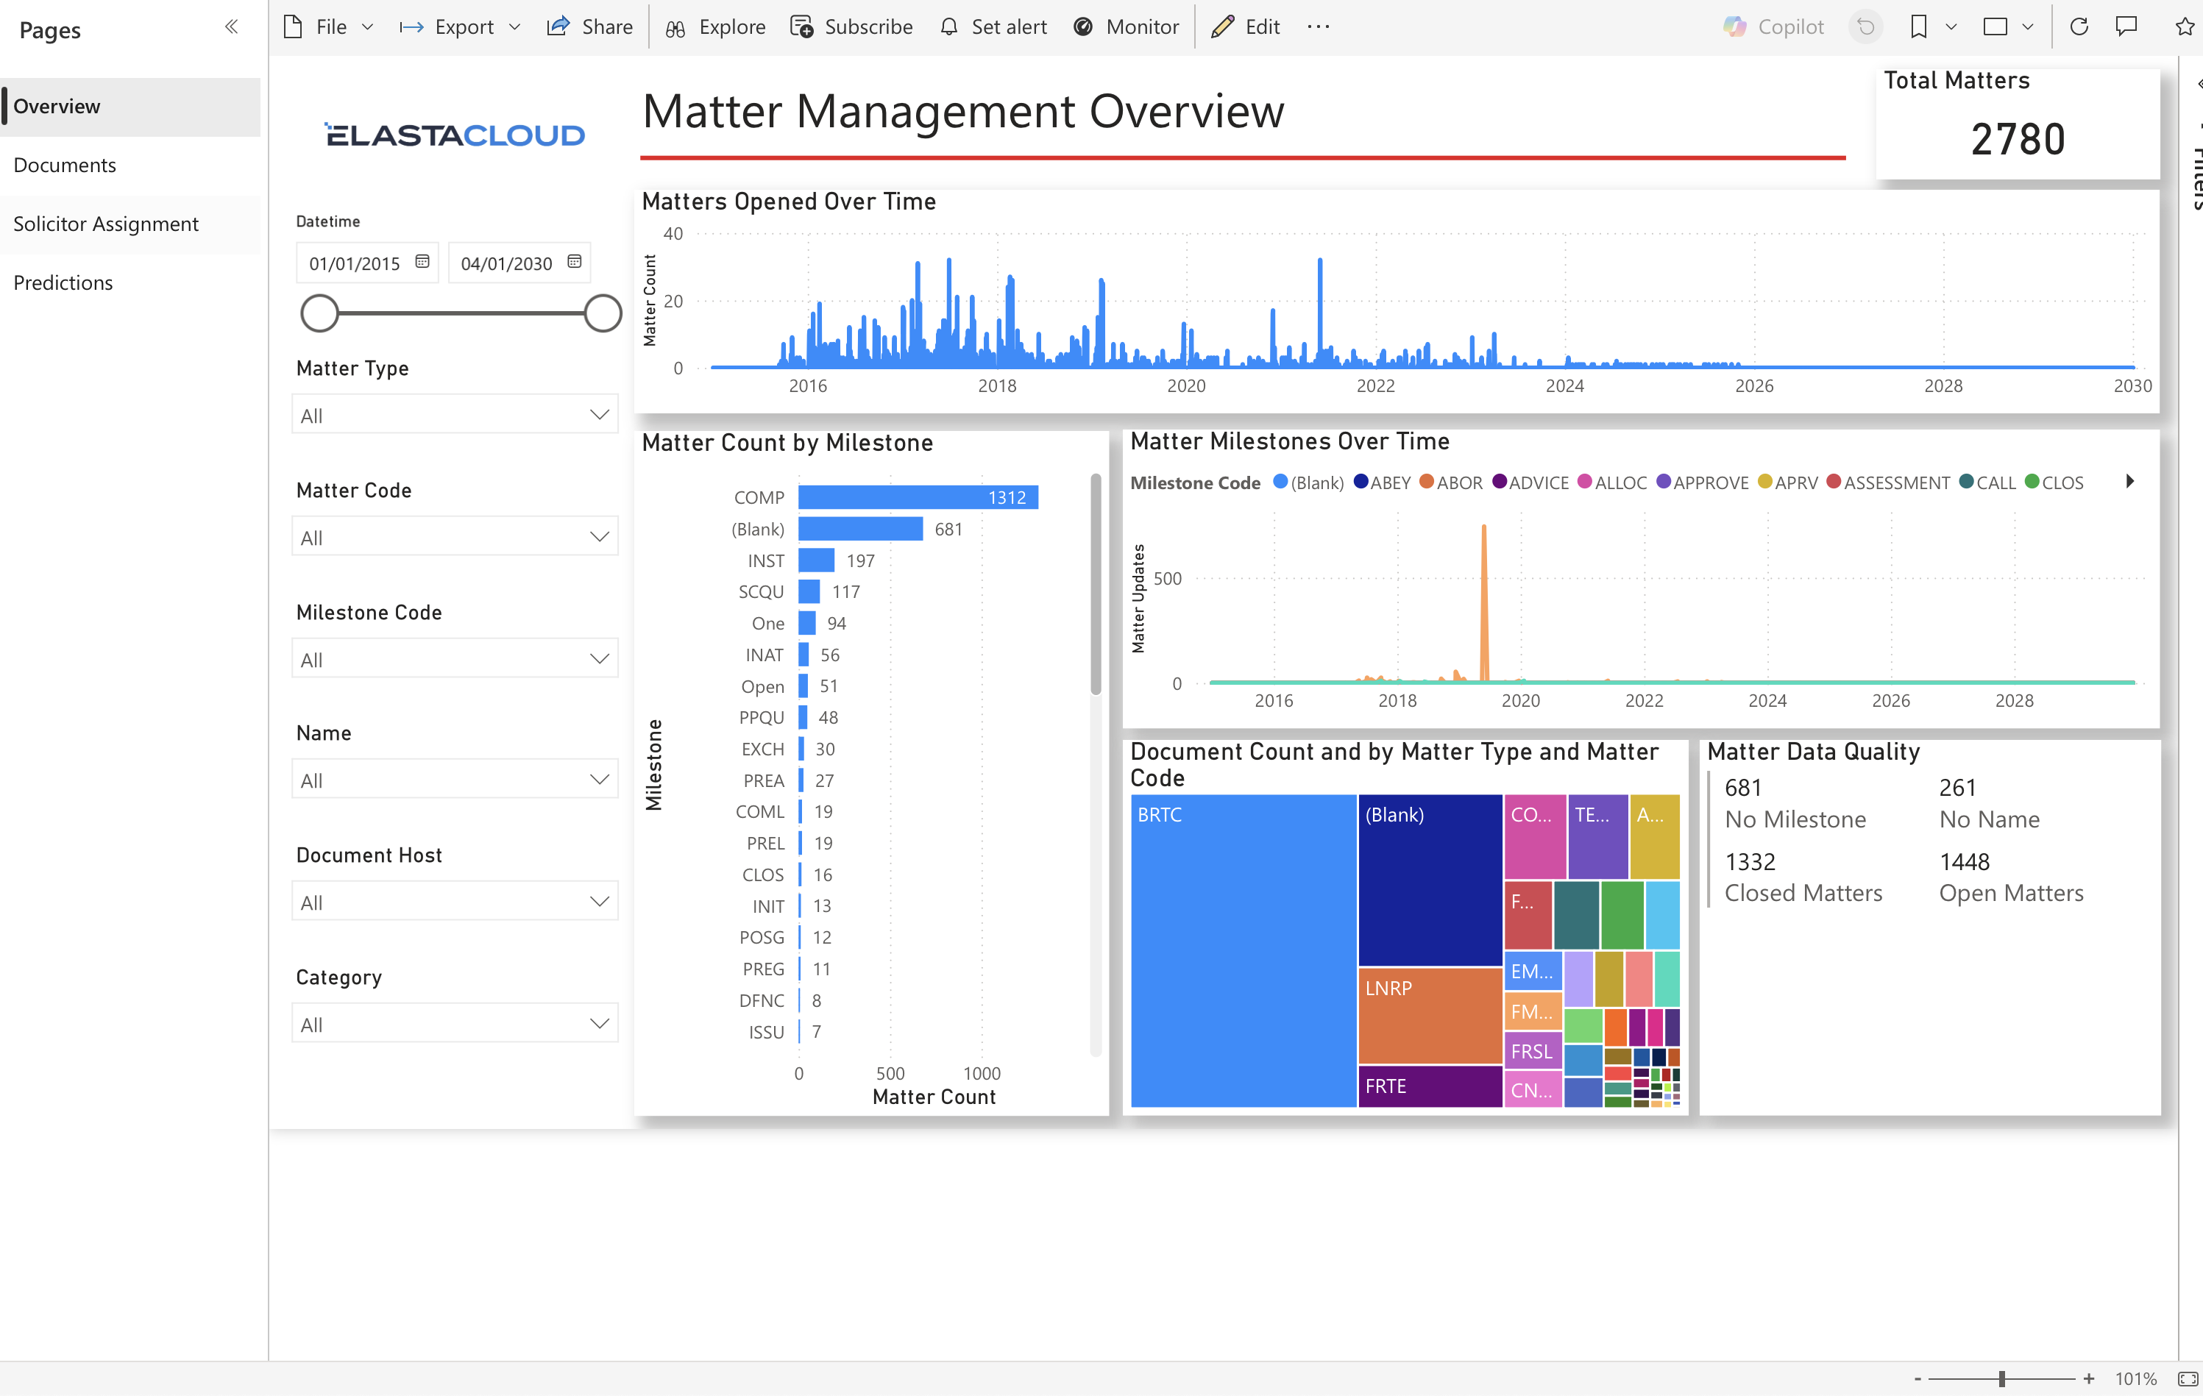Open the comments speech bubble icon
The width and height of the screenshot is (2203, 1396).
point(2126,27)
